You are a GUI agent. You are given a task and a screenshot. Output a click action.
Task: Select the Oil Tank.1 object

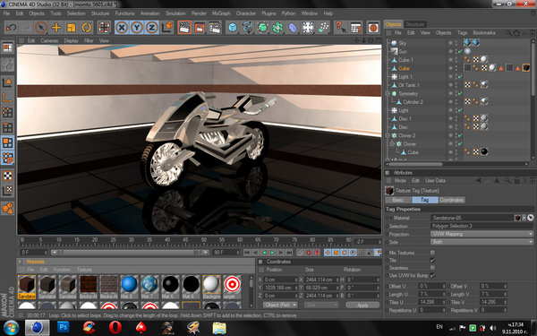point(409,85)
